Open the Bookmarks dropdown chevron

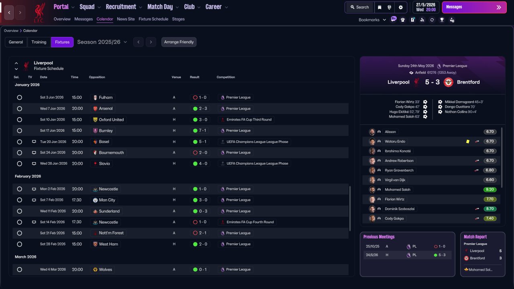pos(384,20)
